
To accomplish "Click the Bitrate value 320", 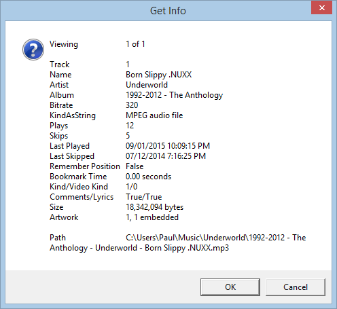I will click(x=132, y=105).
